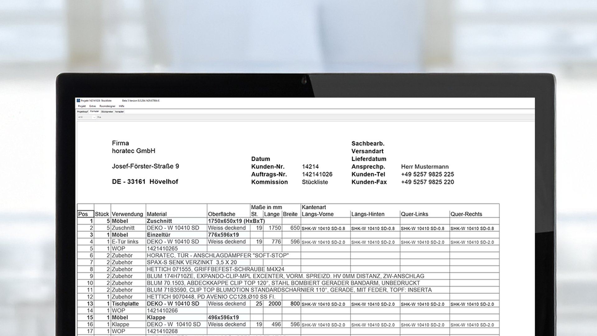597x336 pixels.
Task: Select the HETTICH 071555 GRIFFBEFEST-SCHRAUBE entry
Action: coord(215,269)
